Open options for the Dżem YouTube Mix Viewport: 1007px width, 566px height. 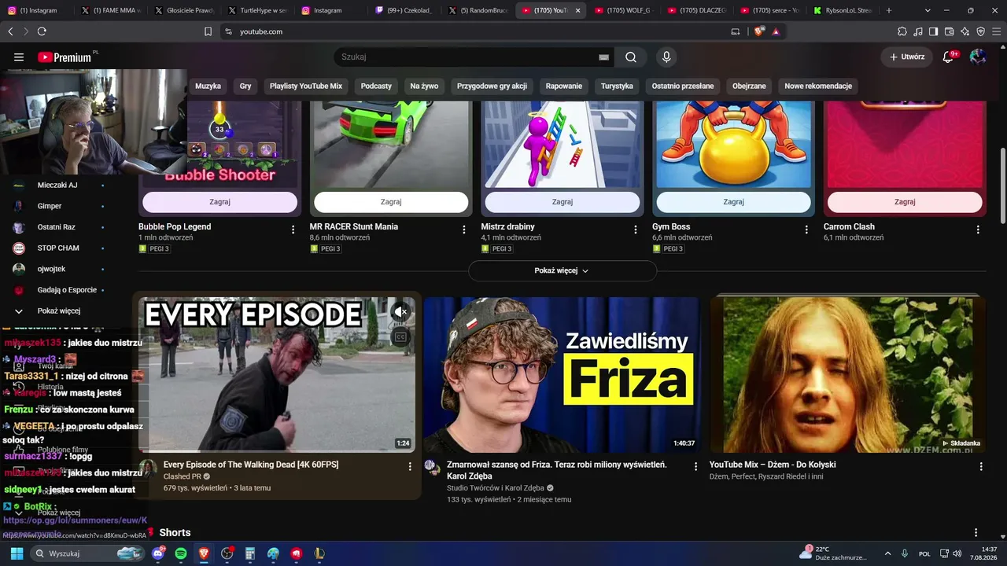pyautogui.click(x=981, y=466)
